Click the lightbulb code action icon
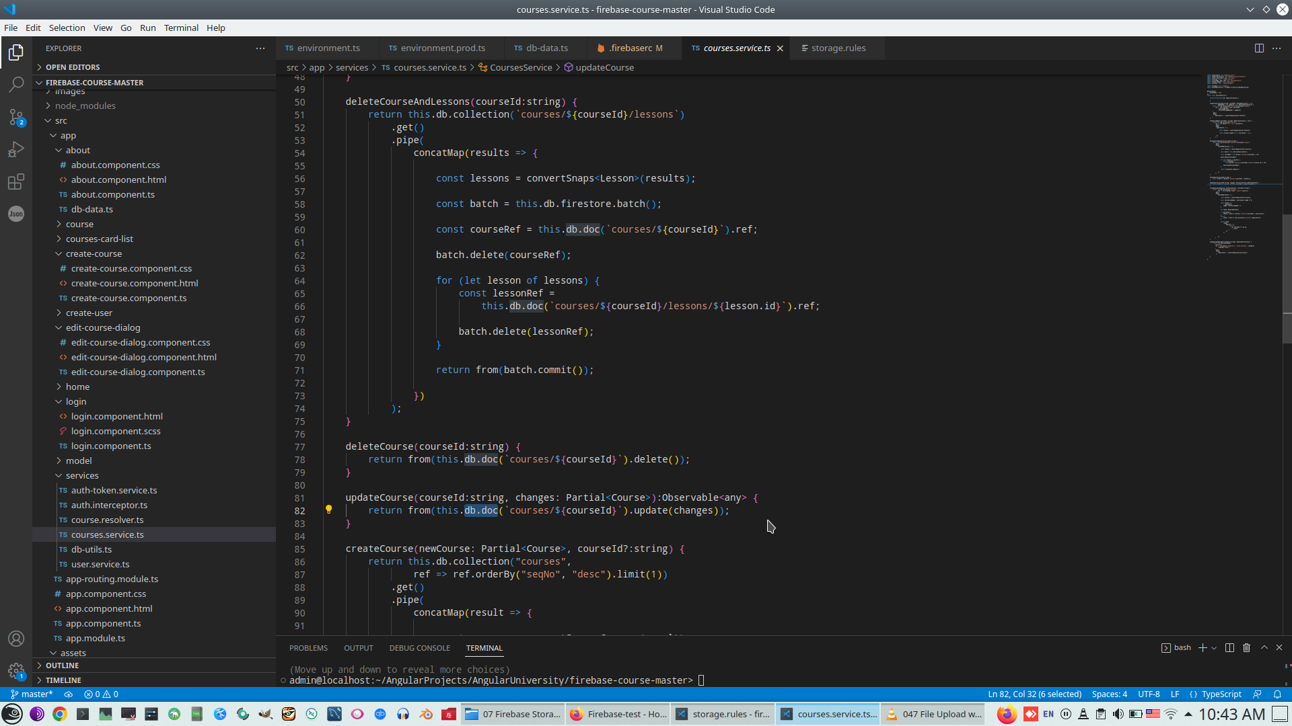1292x726 pixels. point(328,510)
